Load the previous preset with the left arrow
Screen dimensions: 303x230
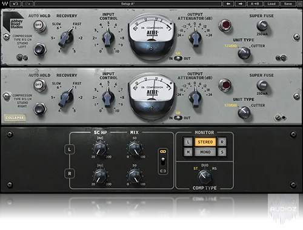pos(228,4)
